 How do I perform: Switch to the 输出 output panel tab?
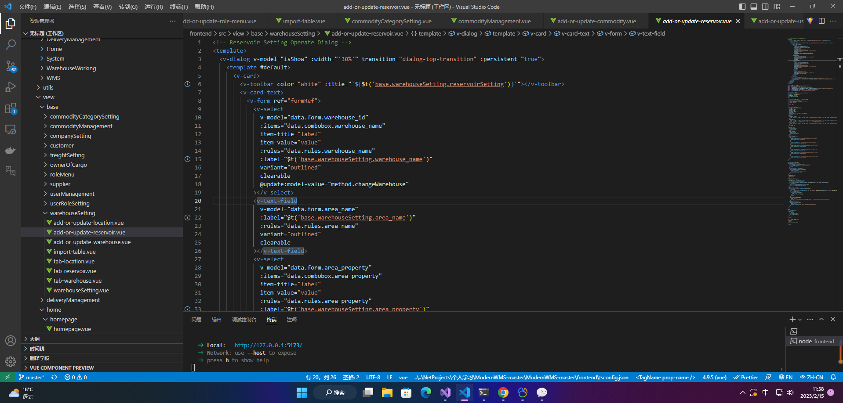click(217, 320)
